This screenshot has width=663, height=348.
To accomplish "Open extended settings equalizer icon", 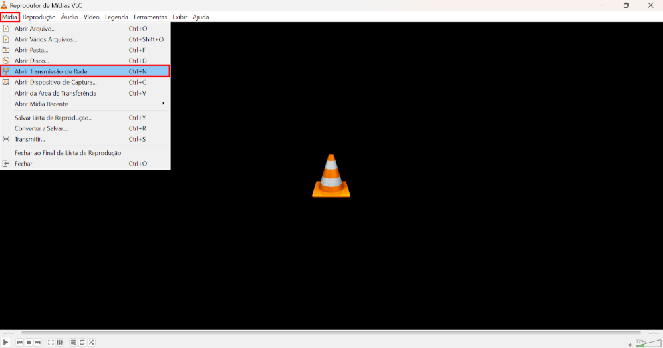I will click(60, 342).
